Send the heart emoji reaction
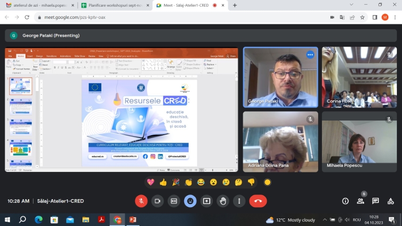 [x=150, y=182]
